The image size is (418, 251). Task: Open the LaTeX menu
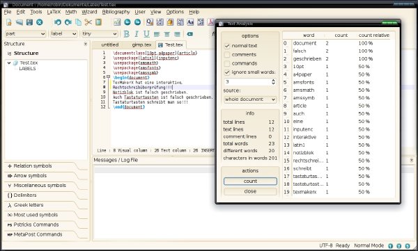54,12
